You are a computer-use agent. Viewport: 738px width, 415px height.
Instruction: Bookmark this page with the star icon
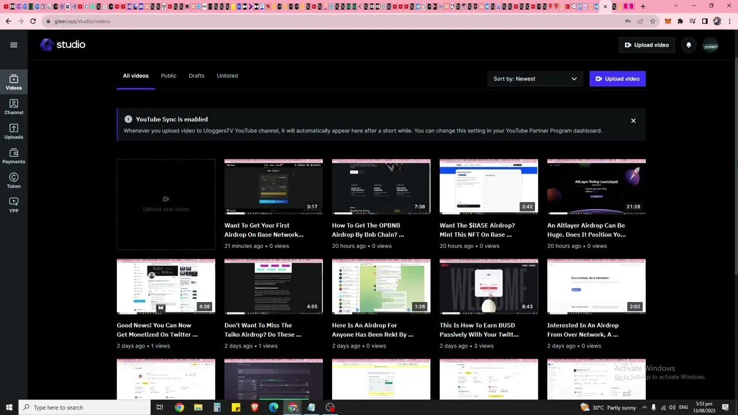coord(653,21)
